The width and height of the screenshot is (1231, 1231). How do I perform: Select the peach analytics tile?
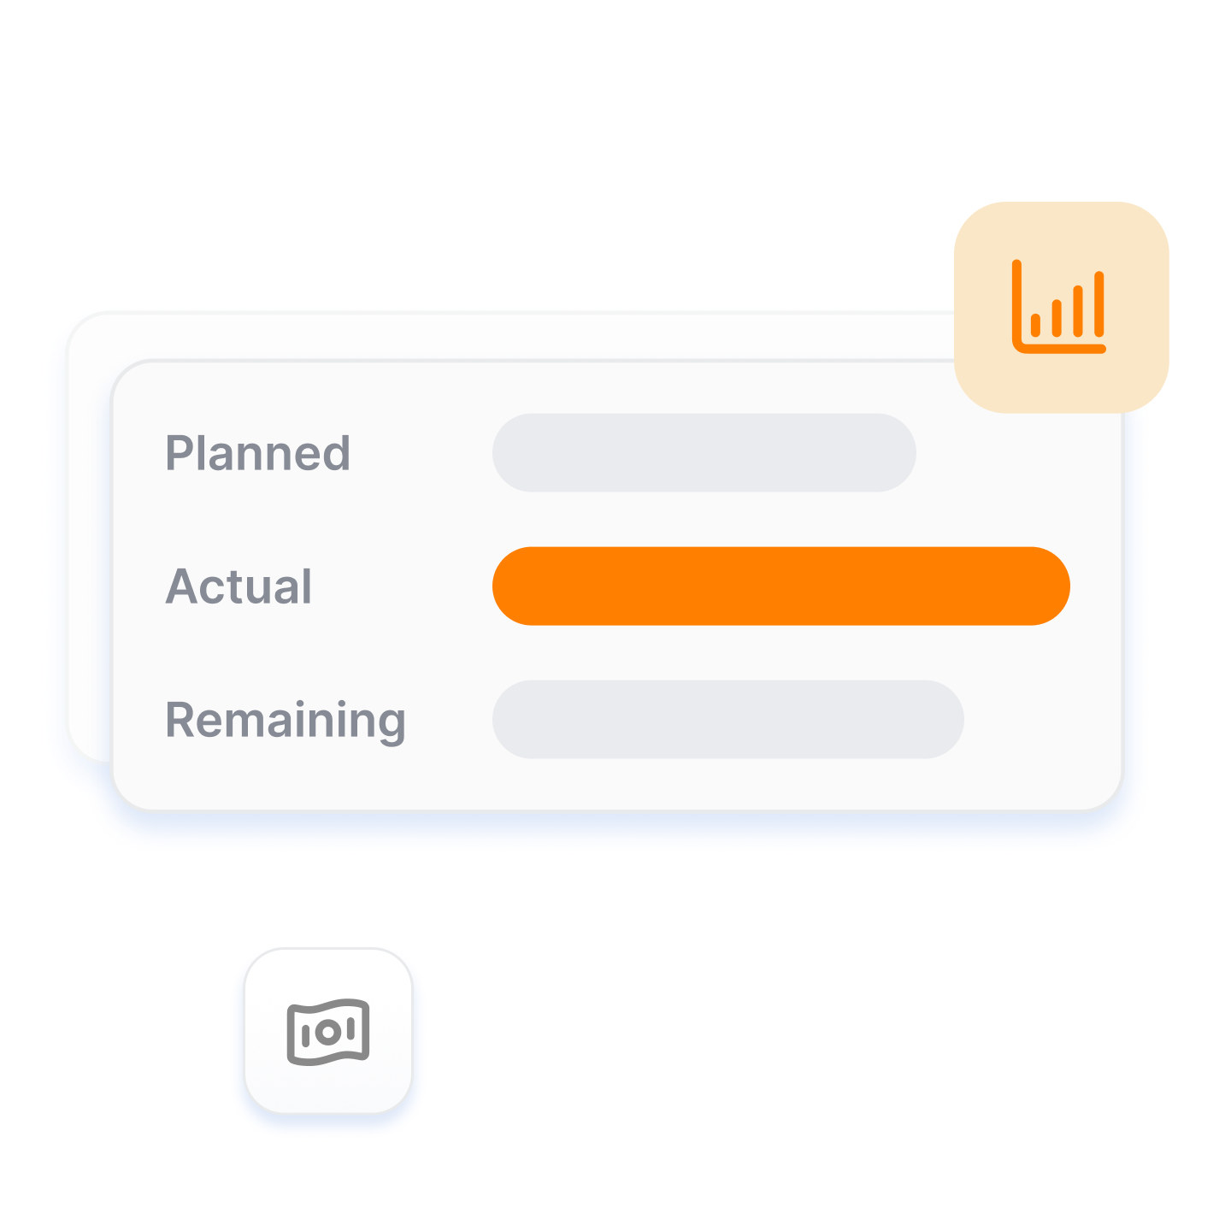point(1061,308)
